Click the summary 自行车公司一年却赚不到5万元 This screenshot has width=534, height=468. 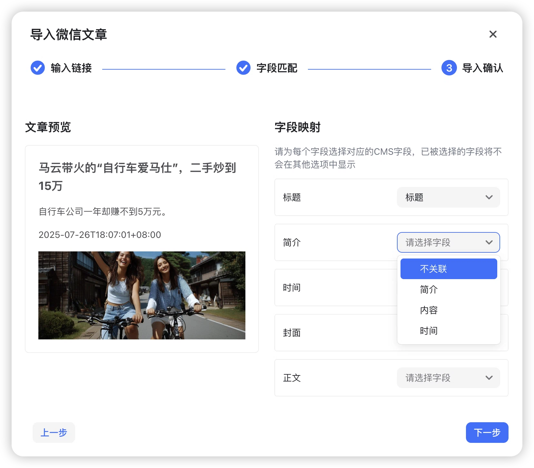tap(103, 212)
